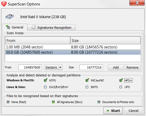Click the Intel Raid disk drive icon
The image size is (146, 116).
(10, 17)
